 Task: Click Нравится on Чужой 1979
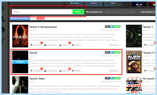[x=64, y=71]
